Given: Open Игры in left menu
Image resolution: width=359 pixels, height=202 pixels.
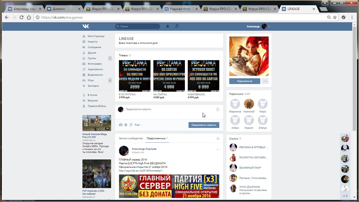Looking at the screenshot, I should 91,80.
